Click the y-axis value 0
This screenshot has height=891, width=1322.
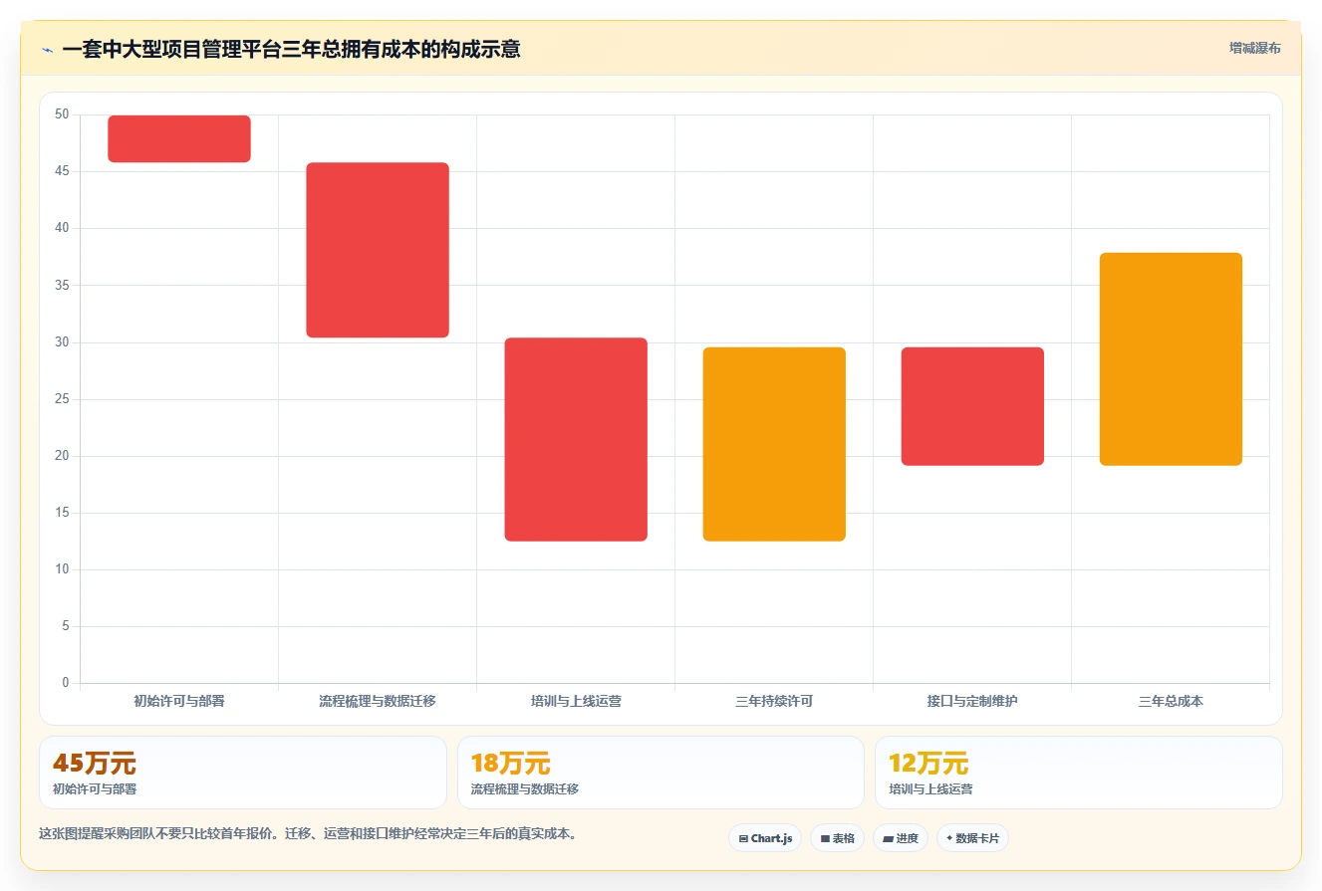coord(66,683)
